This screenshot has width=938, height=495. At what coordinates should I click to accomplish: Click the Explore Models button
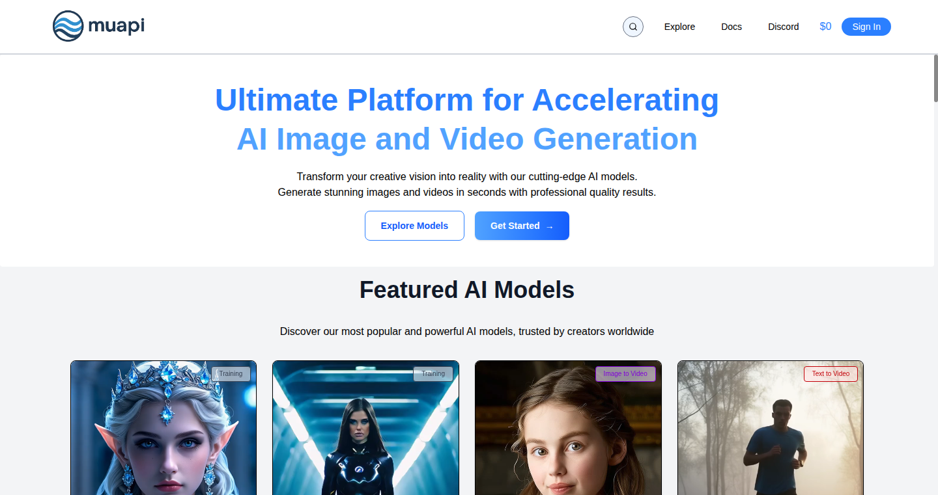click(414, 226)
